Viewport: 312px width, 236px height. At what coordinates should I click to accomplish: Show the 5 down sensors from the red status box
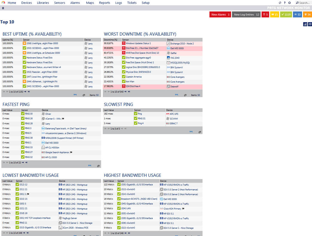click(x=265, y=14)
